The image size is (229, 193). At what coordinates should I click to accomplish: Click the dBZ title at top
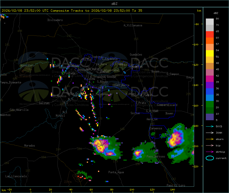(x=114, y=4)
